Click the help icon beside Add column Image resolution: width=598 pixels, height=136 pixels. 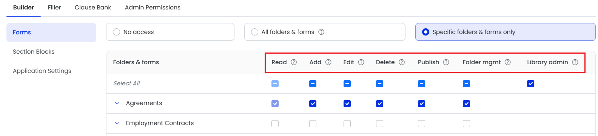[x=328, y=62]
